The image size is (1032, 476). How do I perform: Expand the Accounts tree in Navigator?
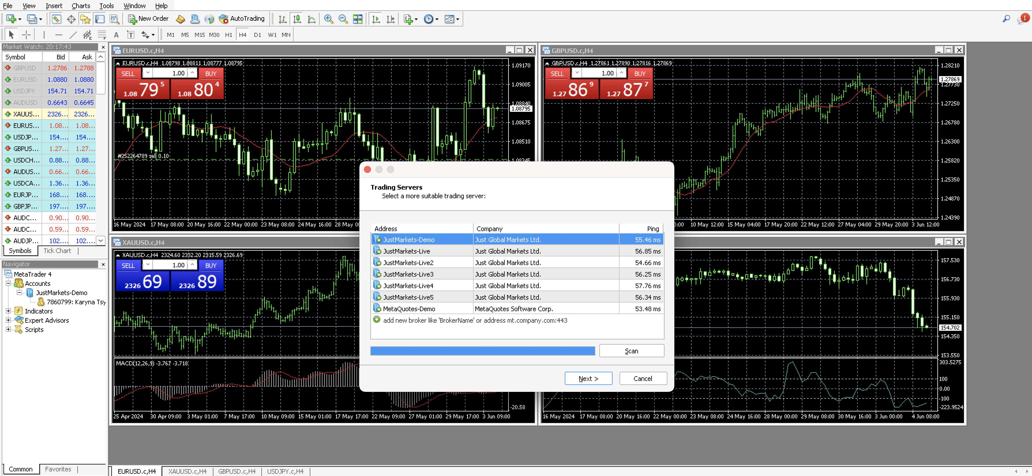point(8,284)
